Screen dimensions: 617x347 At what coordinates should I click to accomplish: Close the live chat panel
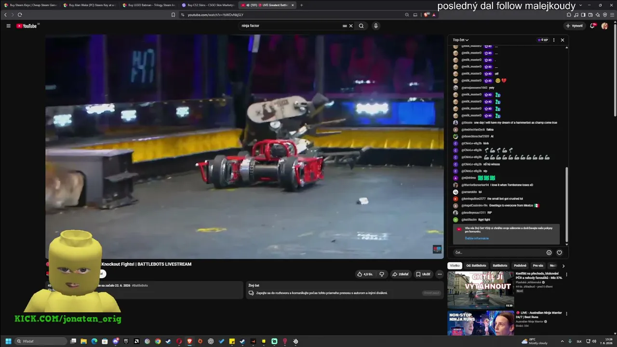point(562,40)
